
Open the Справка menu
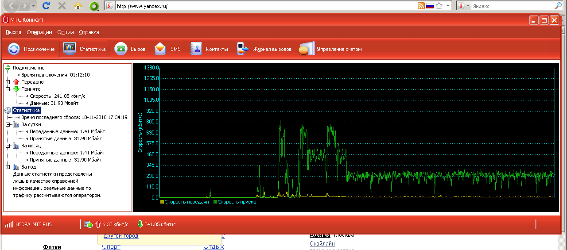pos(89,32)
